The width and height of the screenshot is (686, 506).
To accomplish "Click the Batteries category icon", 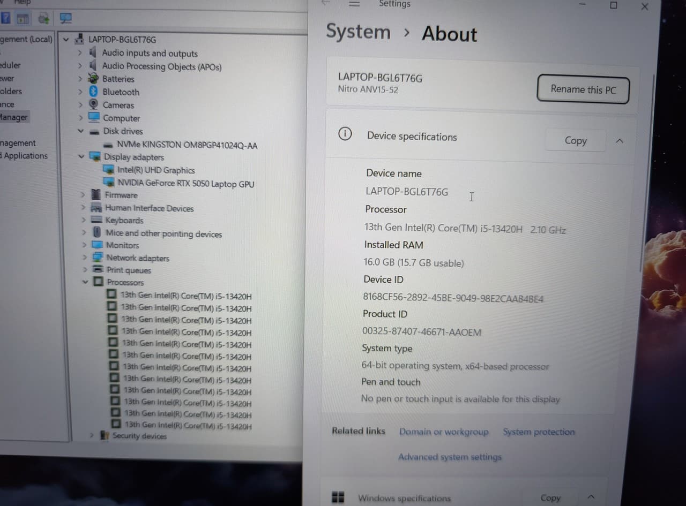I will [x=94, y=79].
